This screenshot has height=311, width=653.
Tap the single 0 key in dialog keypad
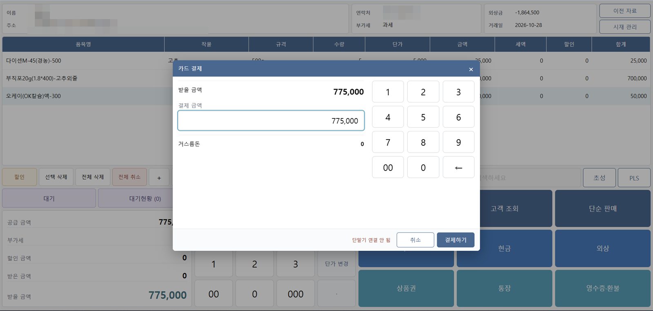423,167
